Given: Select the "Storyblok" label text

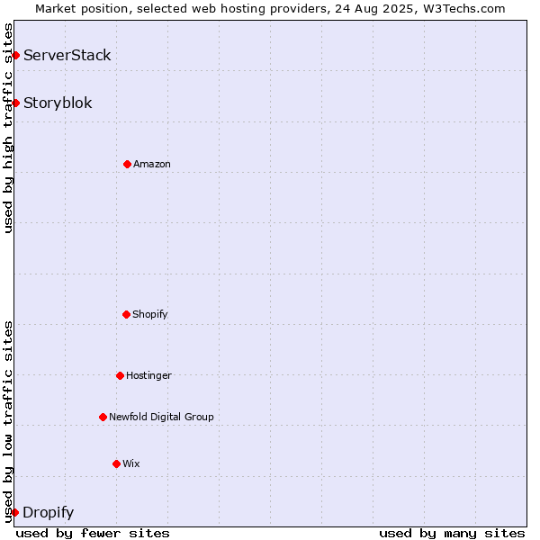Looking at the screenshot, I should [58, 103].
